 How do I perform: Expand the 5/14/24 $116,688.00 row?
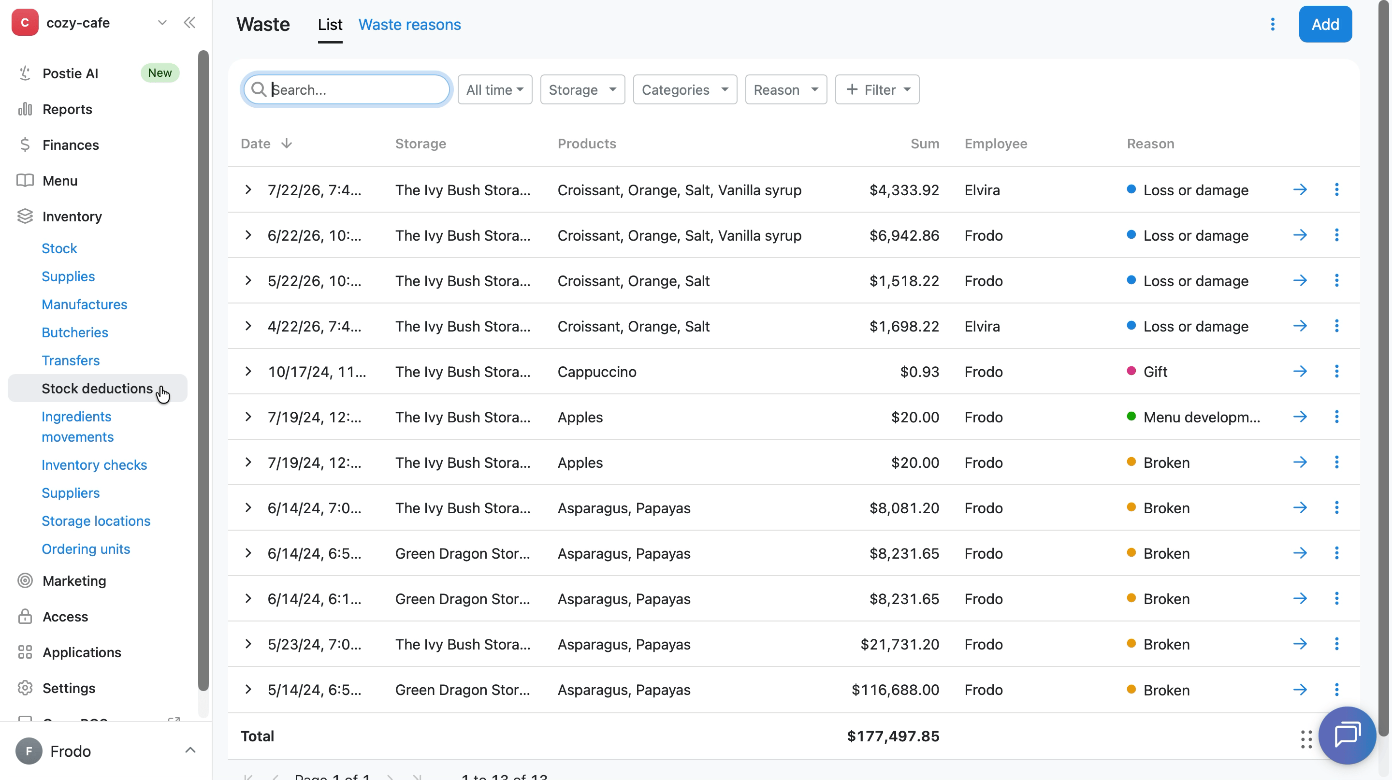[x=248, y=689]
